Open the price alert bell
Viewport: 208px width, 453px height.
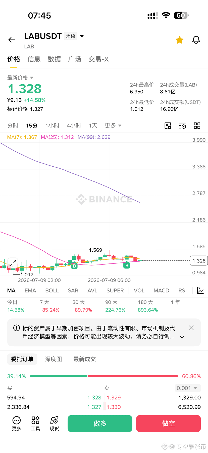coord(196,40)
